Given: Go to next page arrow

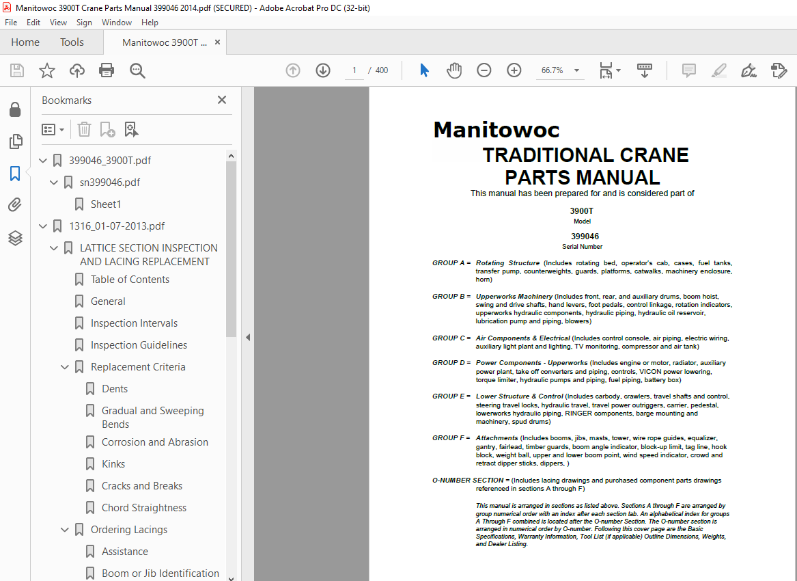Looking at the screenshot, I should click(x=323, y=70).
